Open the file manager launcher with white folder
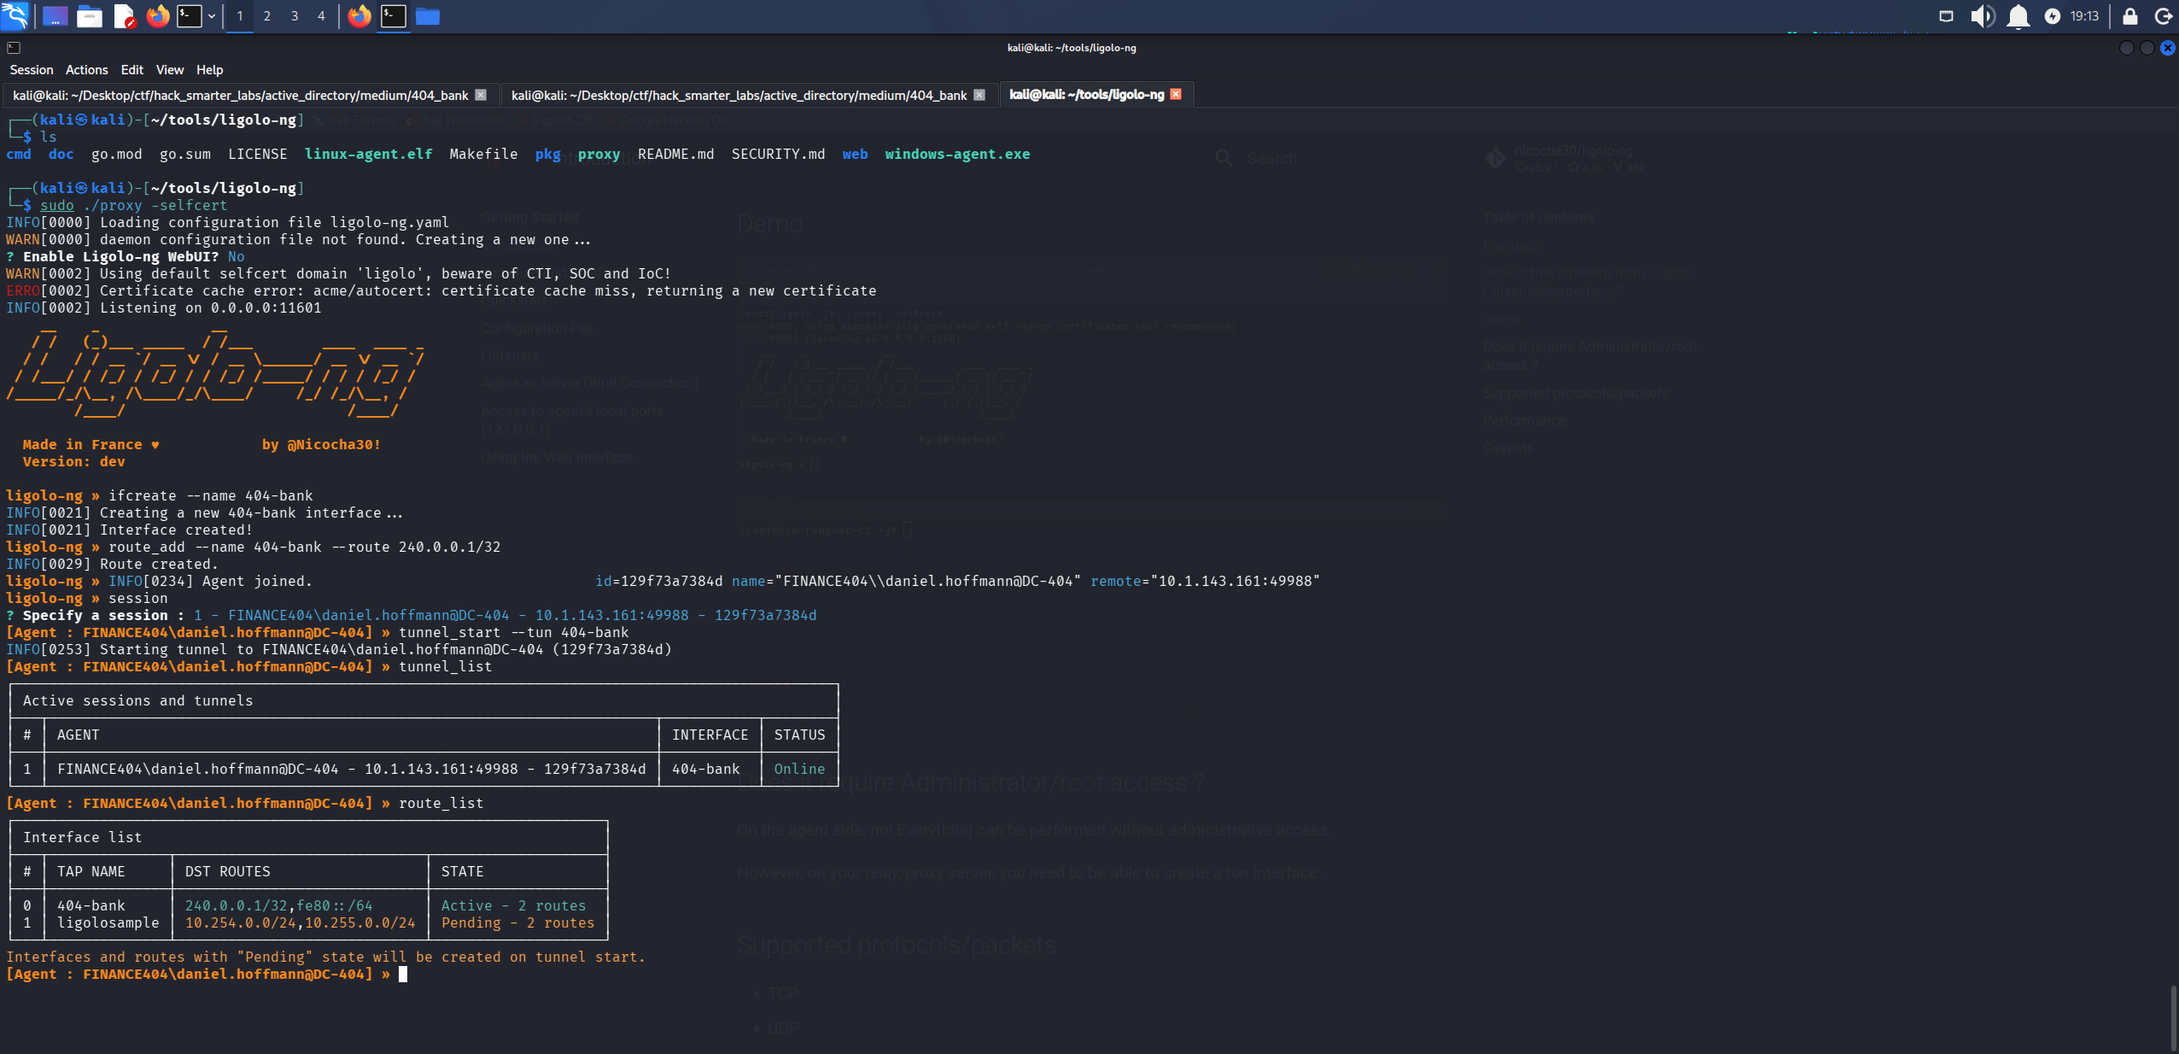 tap(90, 16)
